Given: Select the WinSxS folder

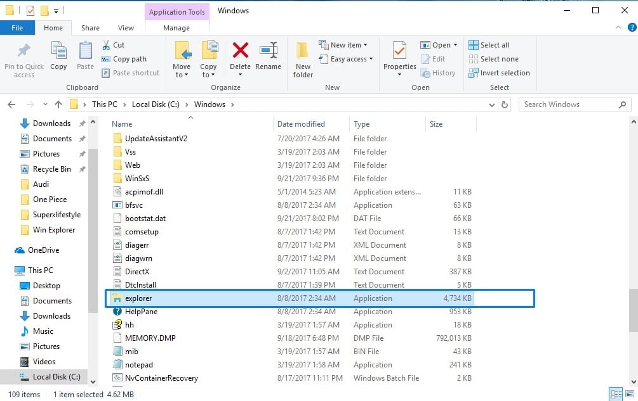Looking at the screenshot, I should pyautogui.click(x=137, y=179).
